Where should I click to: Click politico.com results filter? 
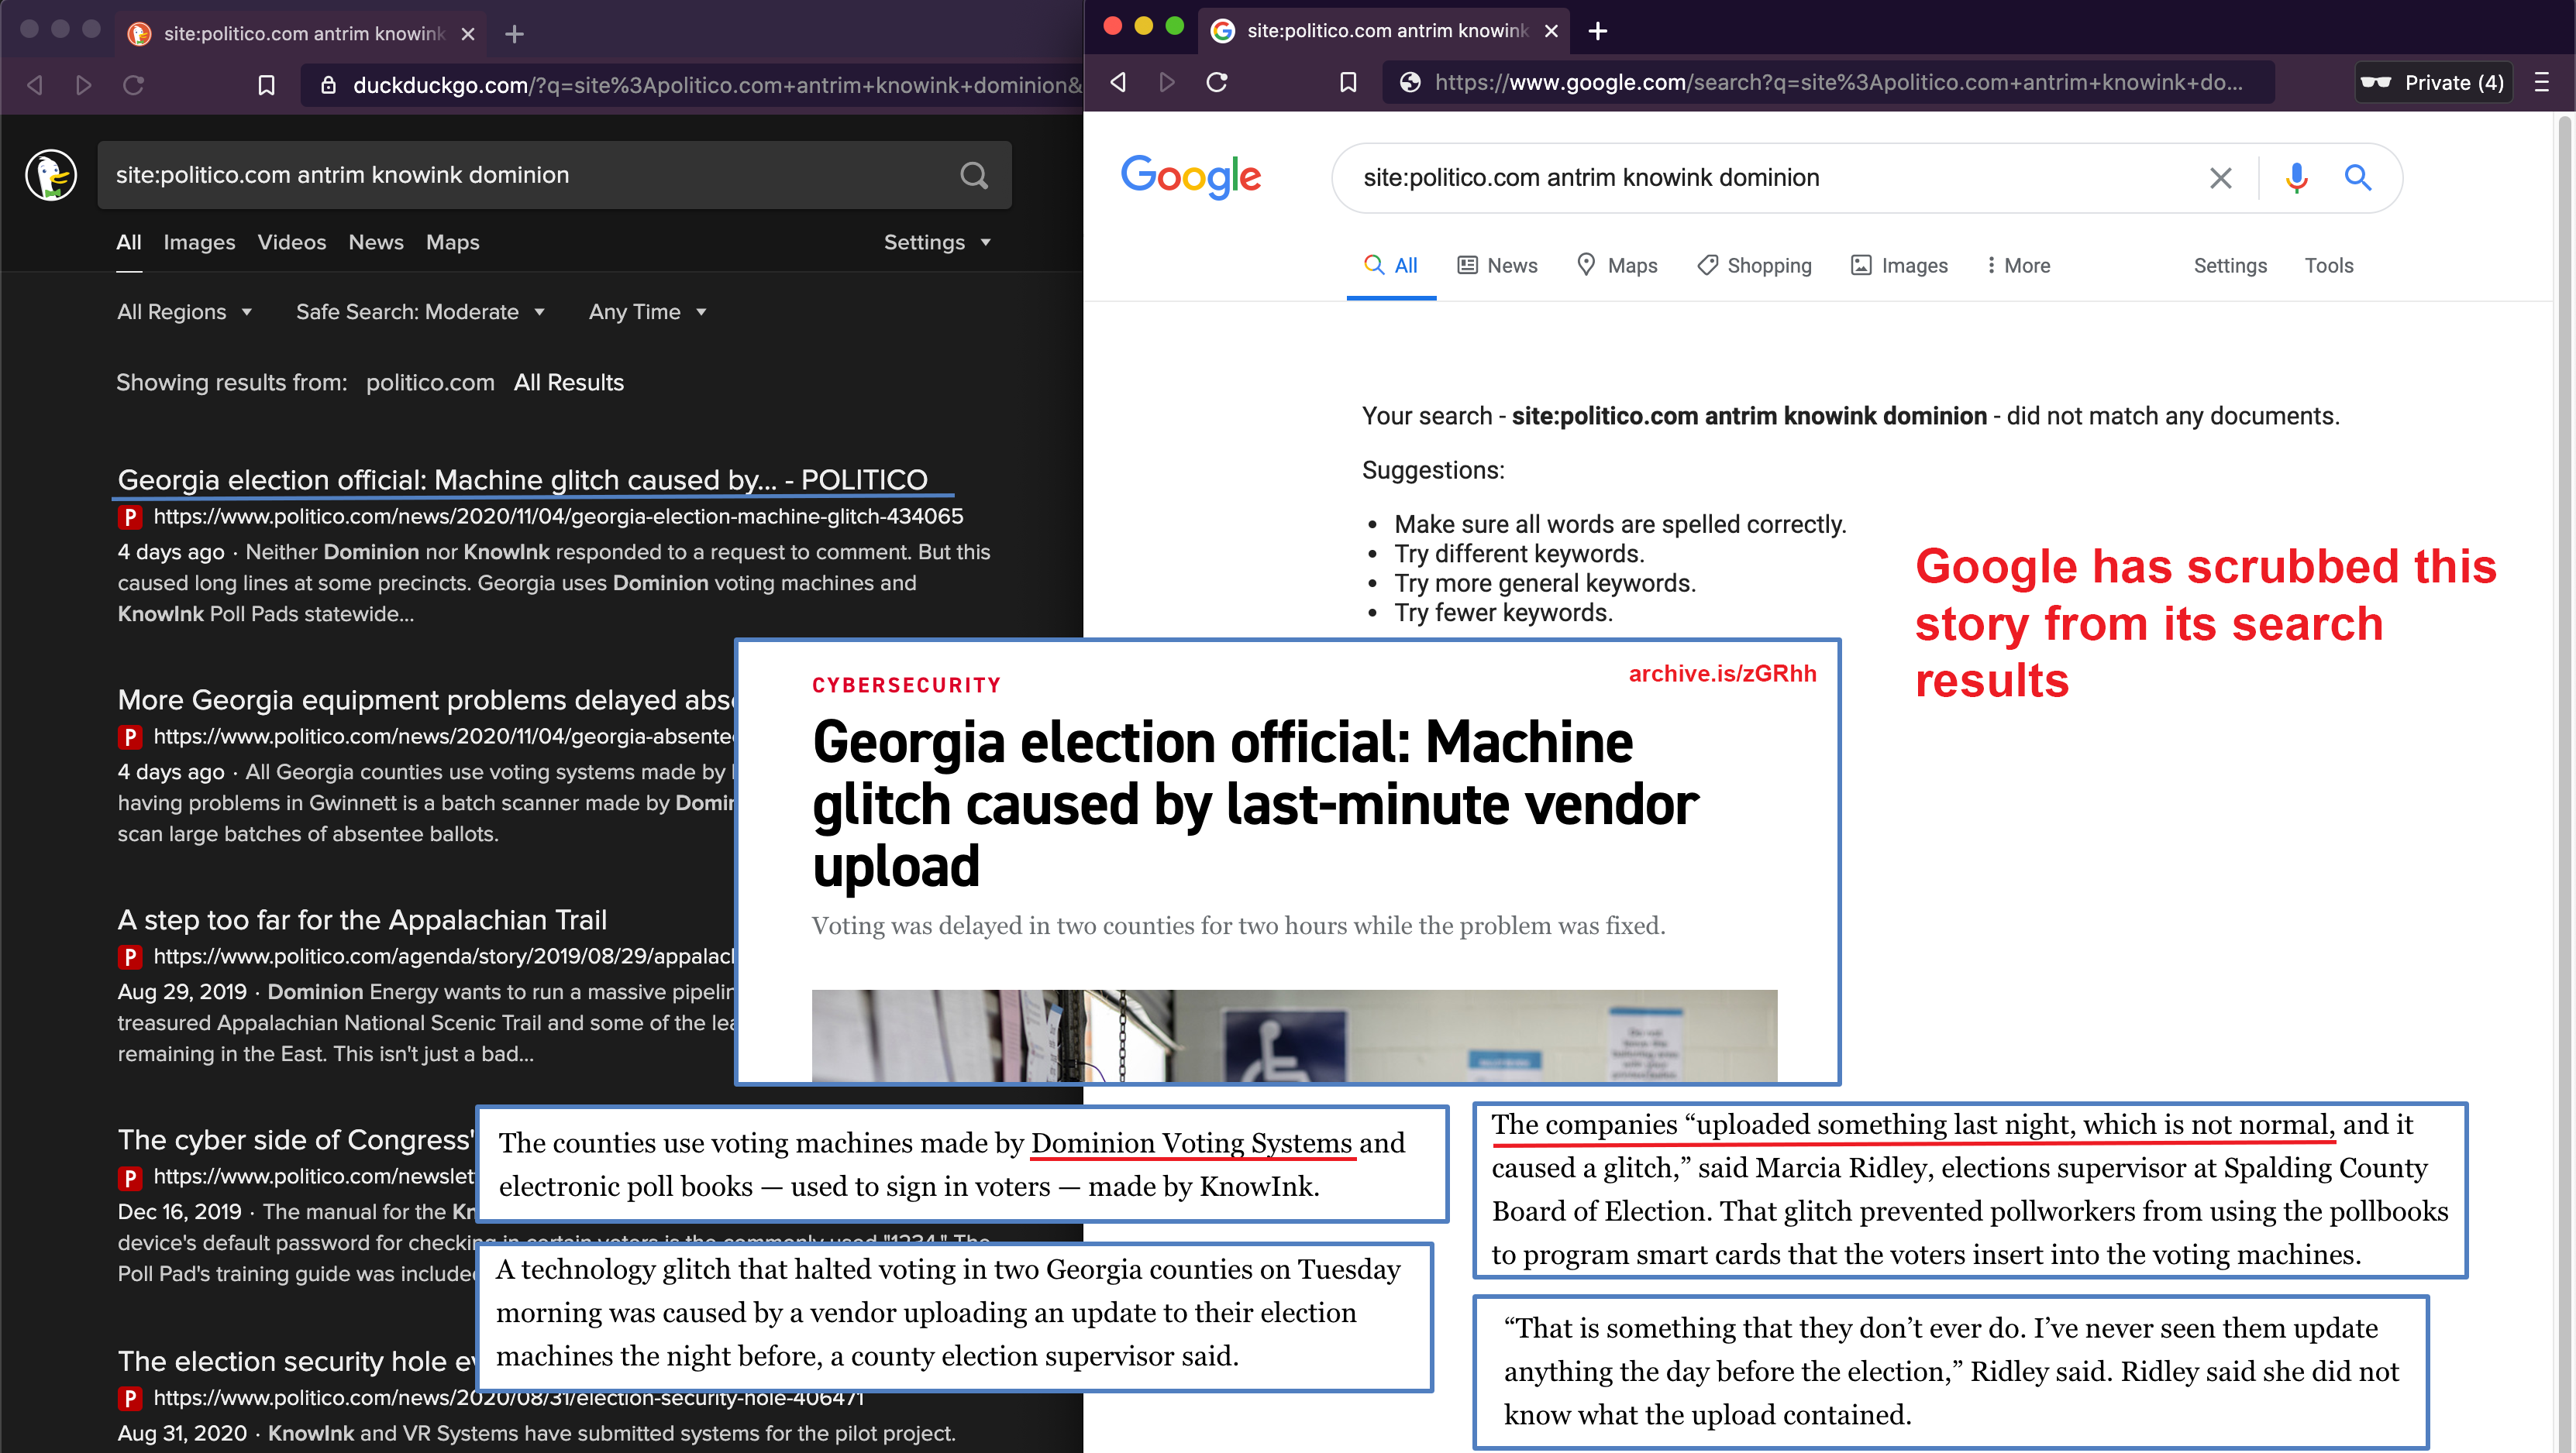[430, 383]
